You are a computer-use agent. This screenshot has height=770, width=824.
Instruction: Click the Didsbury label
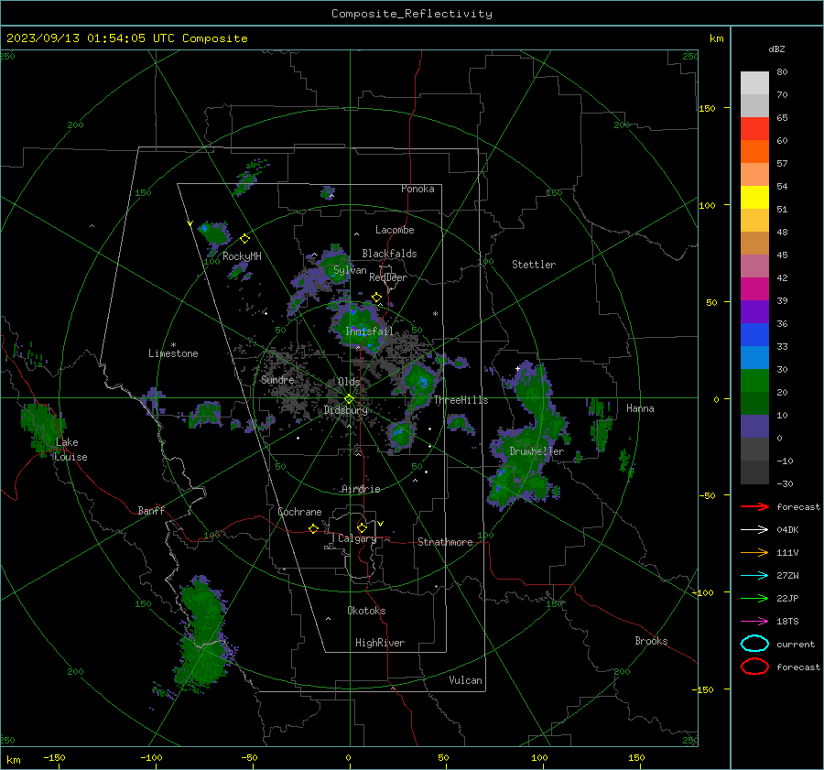tap(345, 410)
